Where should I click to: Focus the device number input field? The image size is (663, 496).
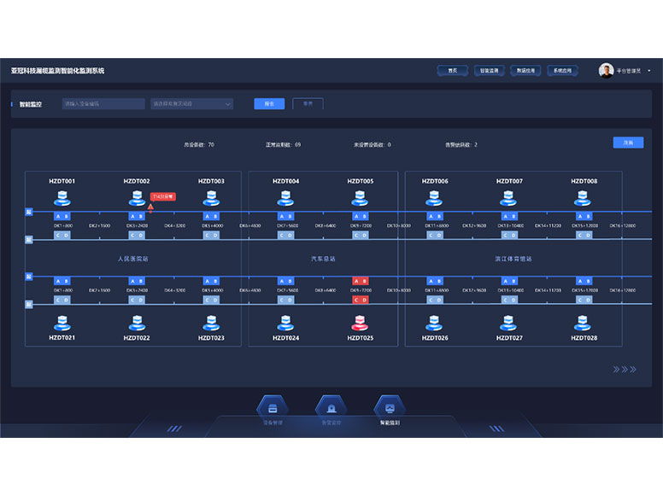pos(103,104)
